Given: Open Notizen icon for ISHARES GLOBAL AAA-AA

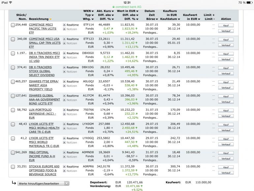Looking at the screenshot, I should [64, 100].
